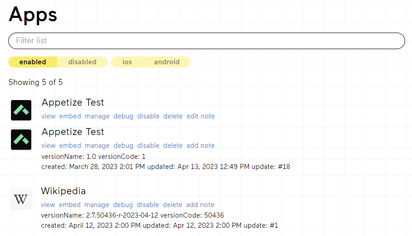Open the Wikipedia app title
412x236 pixels.
tap(63, 191)
